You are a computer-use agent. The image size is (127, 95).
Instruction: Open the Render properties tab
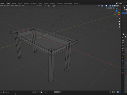[123, 41]
